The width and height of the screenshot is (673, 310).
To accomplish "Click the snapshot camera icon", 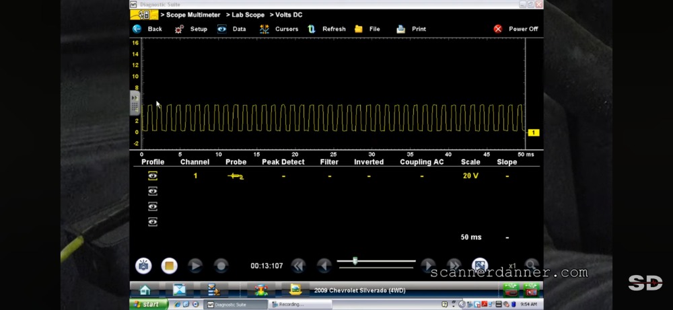I will (143, 266).
